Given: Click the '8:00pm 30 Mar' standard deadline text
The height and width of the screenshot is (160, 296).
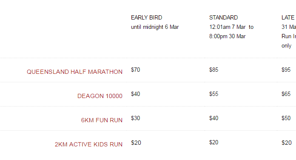Looking at the screenshot, I should [227, 36].
